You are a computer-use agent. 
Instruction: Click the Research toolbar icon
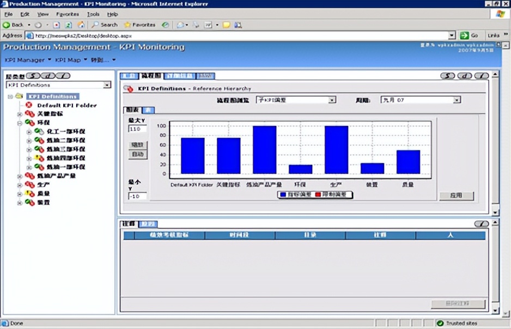pos(238,25)
